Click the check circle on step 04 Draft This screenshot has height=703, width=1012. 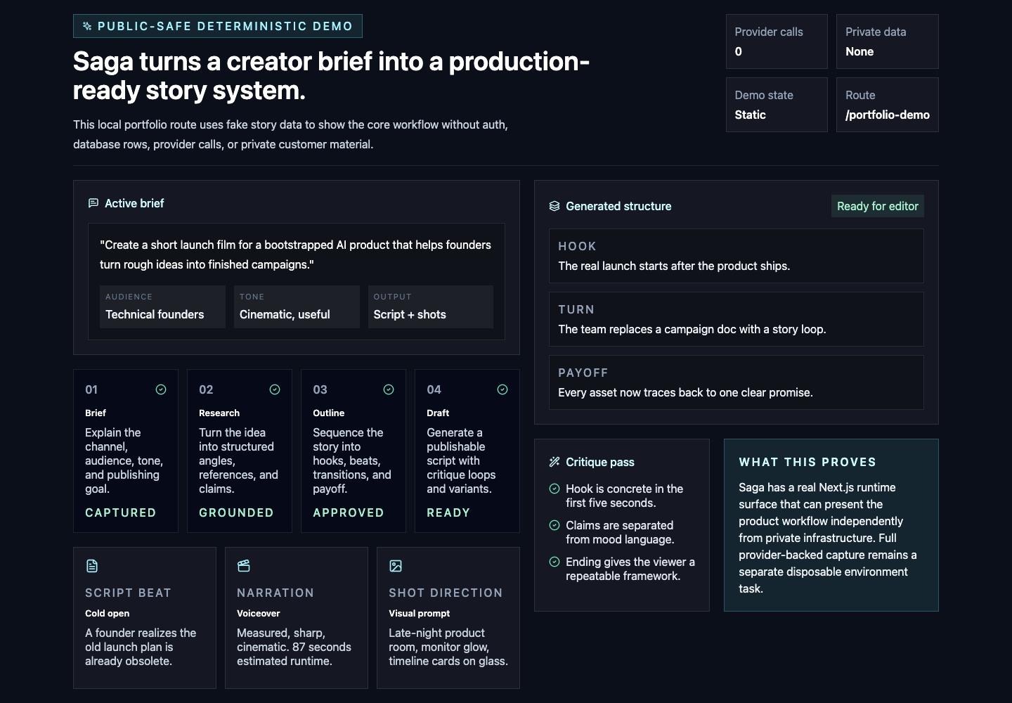(x=502, y=389)
